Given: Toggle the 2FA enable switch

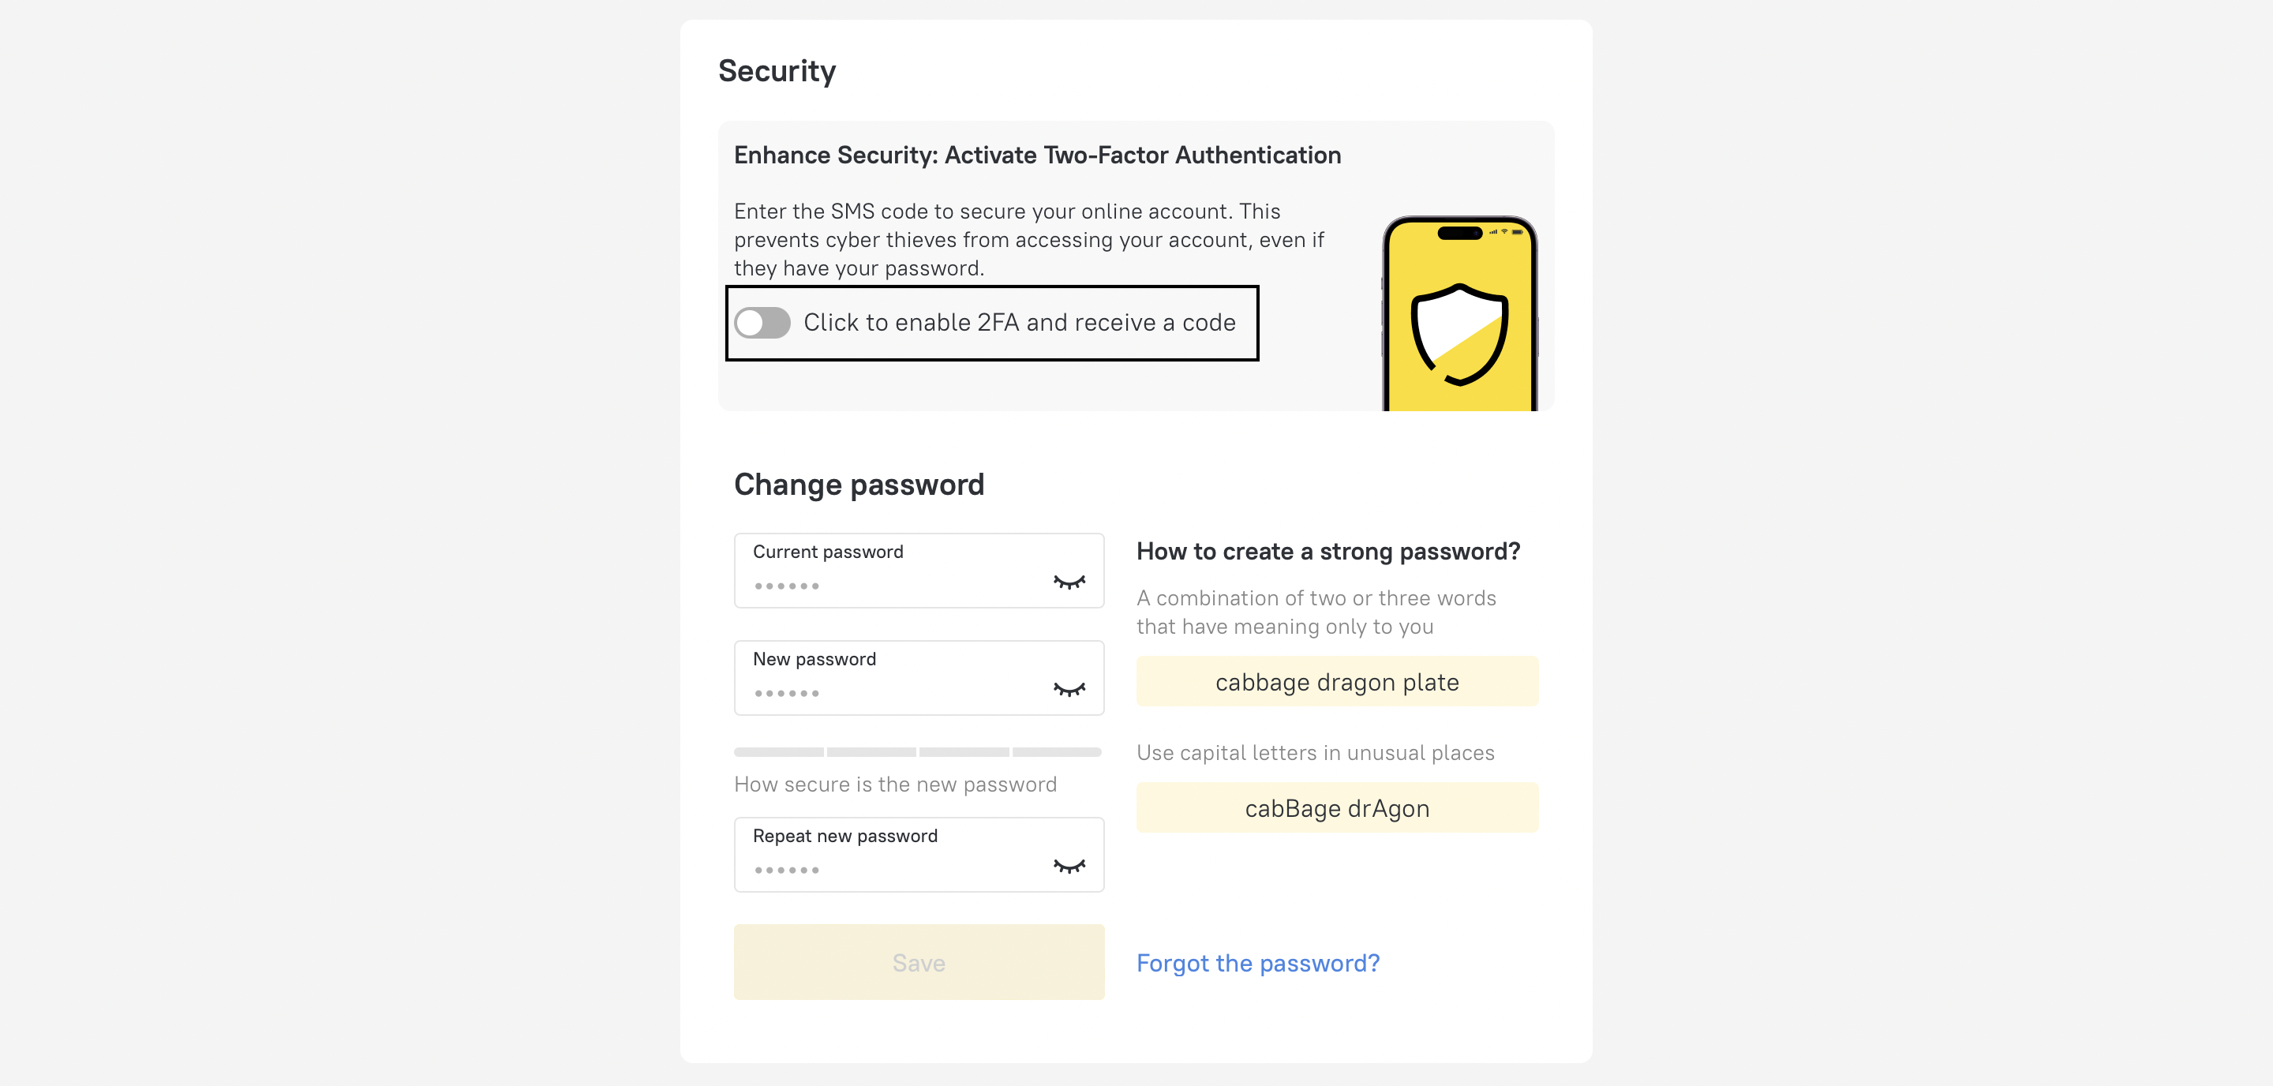Looking at the screenshot, I should [762, 323].
